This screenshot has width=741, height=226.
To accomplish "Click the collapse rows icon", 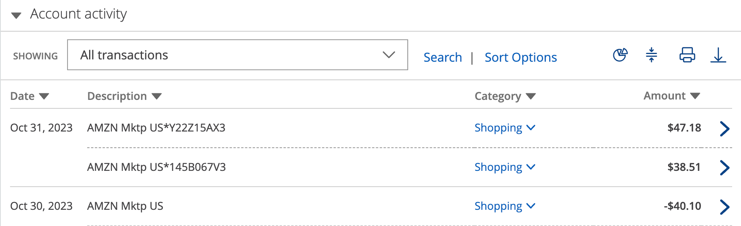I will 651,55.
